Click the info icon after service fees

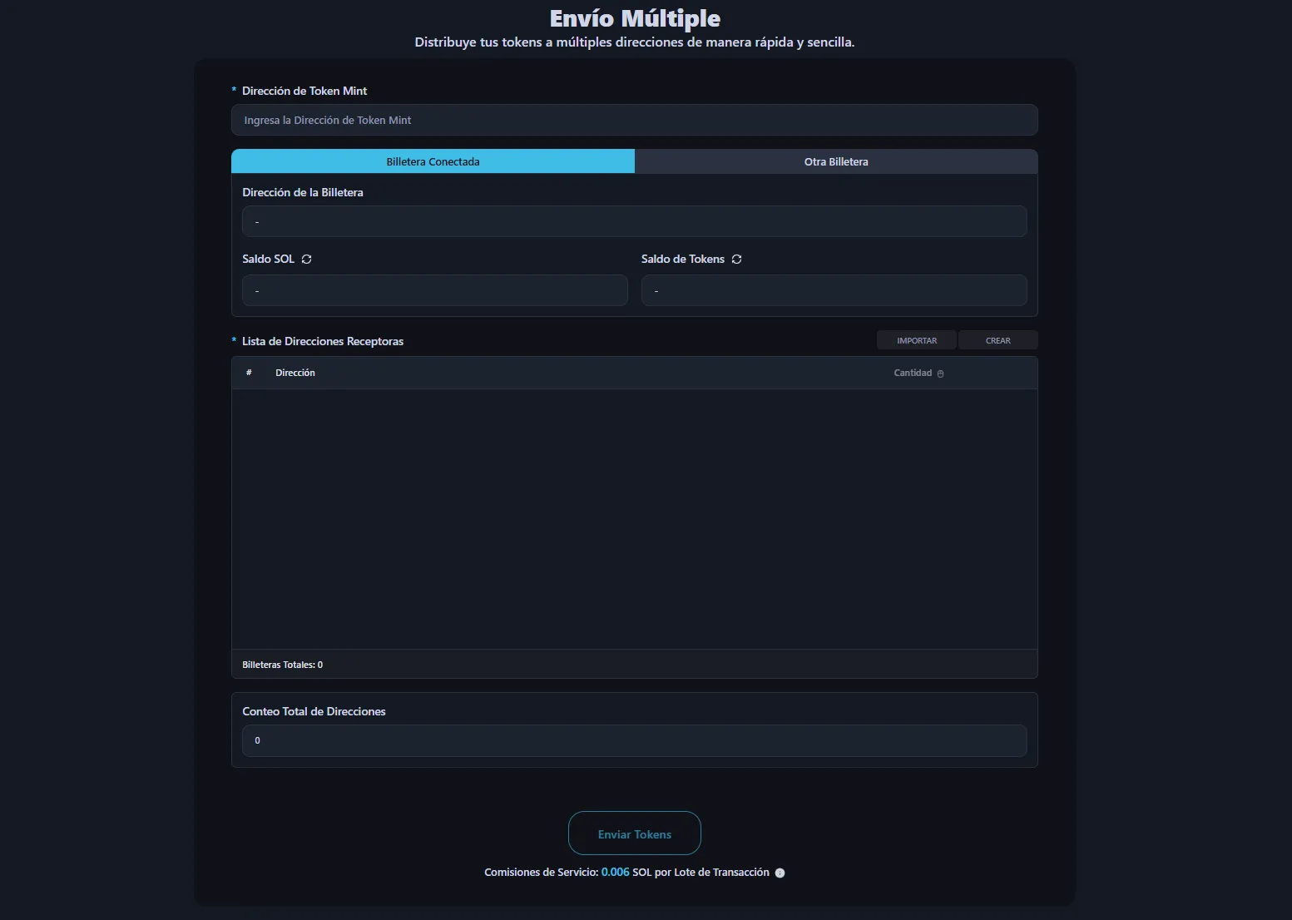tap(780, 873)
